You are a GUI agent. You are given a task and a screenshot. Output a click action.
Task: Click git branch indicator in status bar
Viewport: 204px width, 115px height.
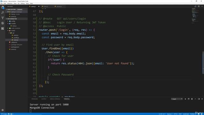(x=4, y=114)
